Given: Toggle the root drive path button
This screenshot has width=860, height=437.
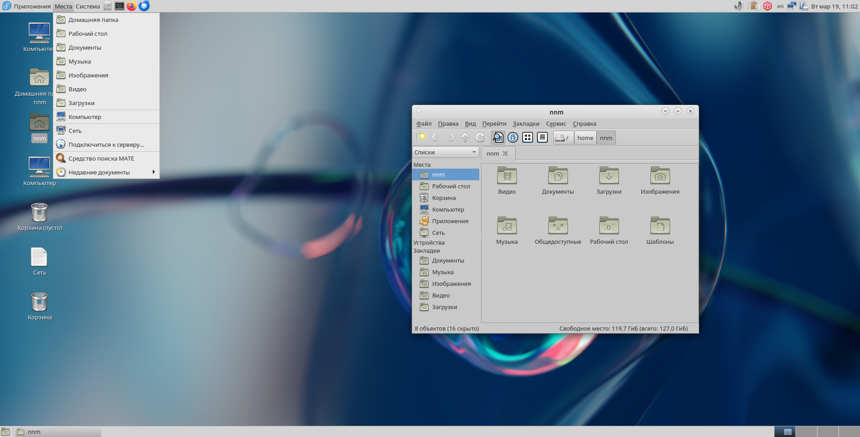Looking at the screenshot, I should 563,138.
